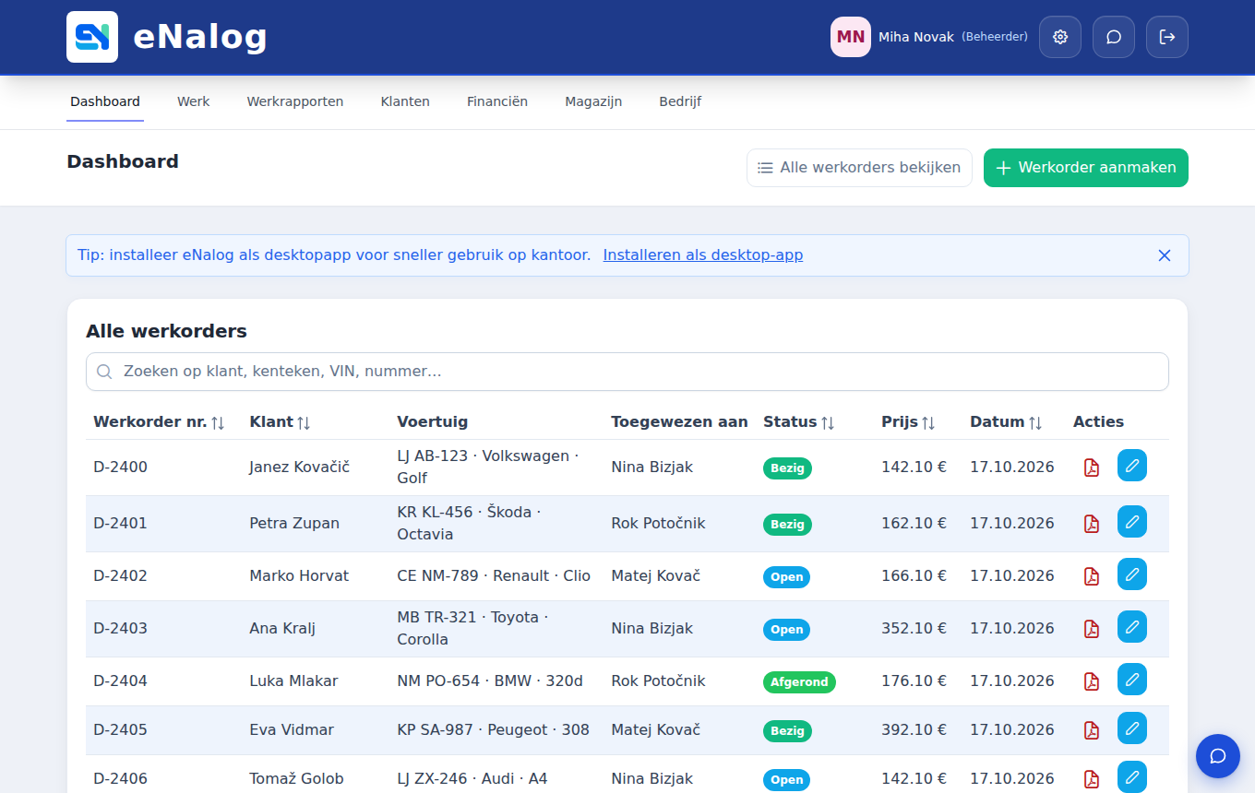1255x793 pixels.
Task: Open PDF for work order D-2403
Action: pos(1092,629)
